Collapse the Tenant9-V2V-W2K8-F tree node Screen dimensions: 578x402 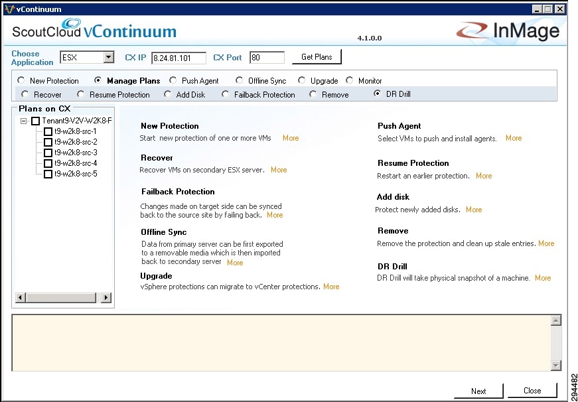24,121
